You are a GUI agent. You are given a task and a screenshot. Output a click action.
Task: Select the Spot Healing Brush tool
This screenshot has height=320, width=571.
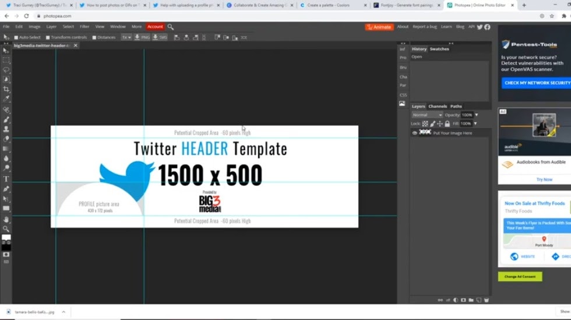[x=6, y=110]
